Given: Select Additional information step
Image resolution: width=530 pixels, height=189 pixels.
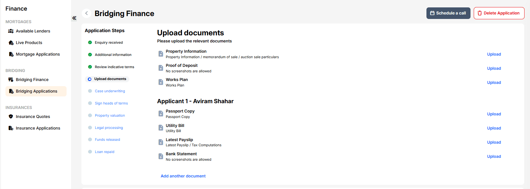Looking at the screenshot, I should coord(113,55).
